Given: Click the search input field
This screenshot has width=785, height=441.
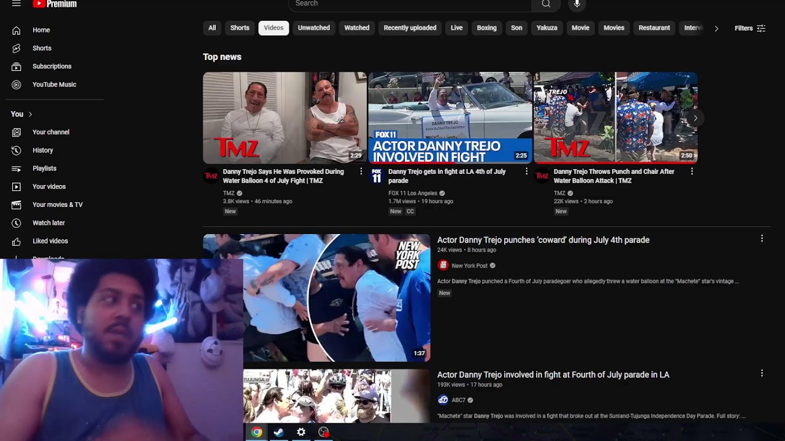Looking at the screenshot, I should tap(410, 4).
